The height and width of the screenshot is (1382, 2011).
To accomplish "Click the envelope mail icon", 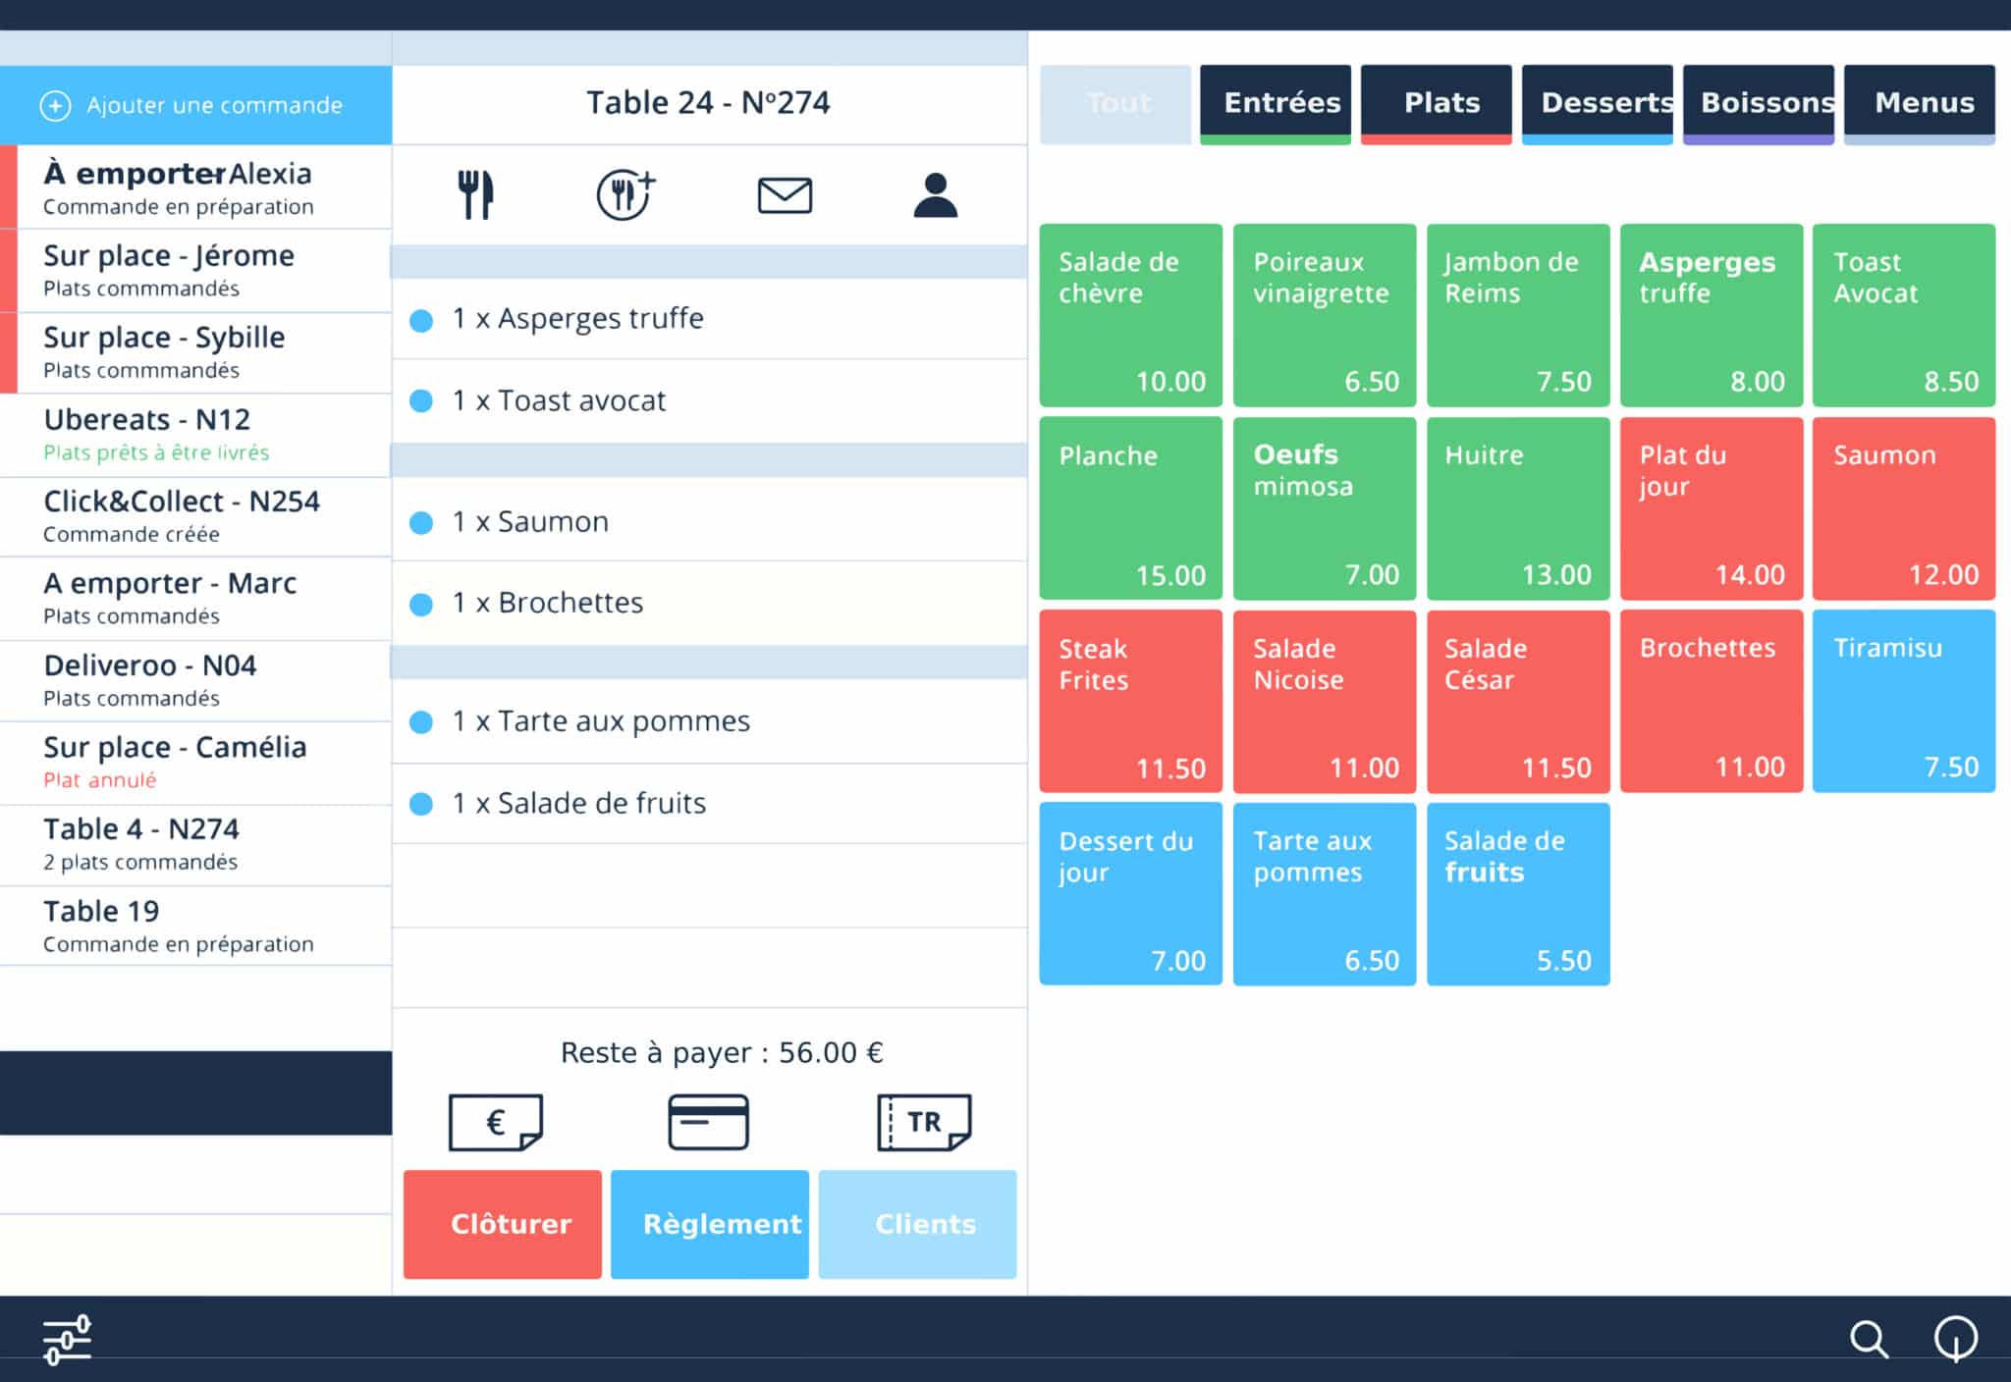I will tap(785, 195).
